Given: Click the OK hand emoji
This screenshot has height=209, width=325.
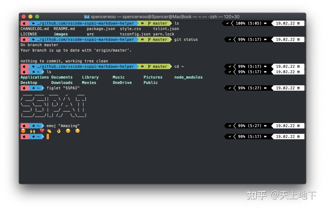Looking at the screenshot, I should point(59,131).
